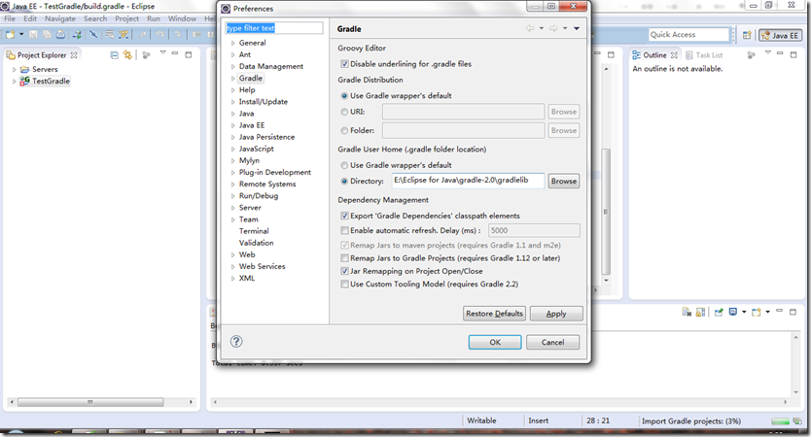Click the Back arrow in Preferences header
This screenshot has height=437, width=811.
click(530, 28)
